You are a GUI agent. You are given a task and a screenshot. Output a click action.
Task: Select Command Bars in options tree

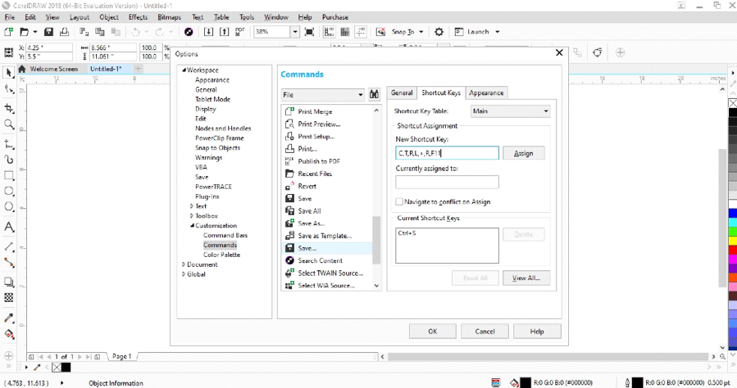click(225, 236)
